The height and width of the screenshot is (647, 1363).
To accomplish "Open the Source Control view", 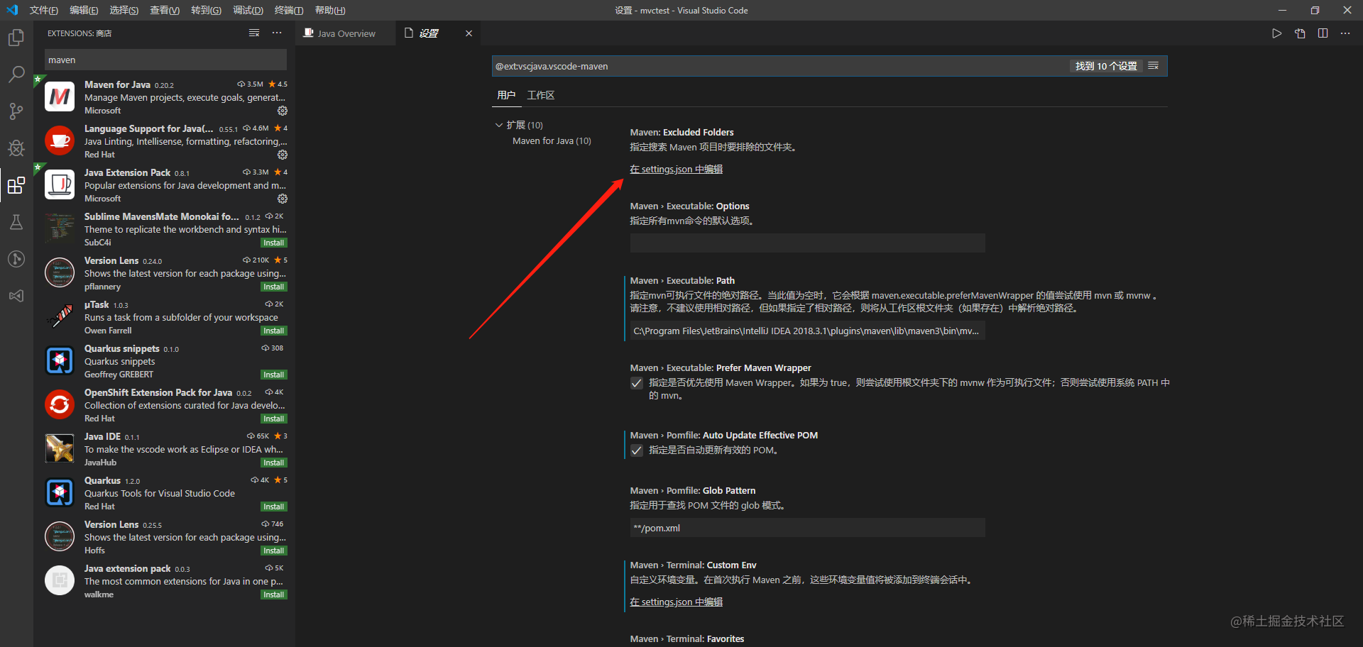I will tap(16, 111).
